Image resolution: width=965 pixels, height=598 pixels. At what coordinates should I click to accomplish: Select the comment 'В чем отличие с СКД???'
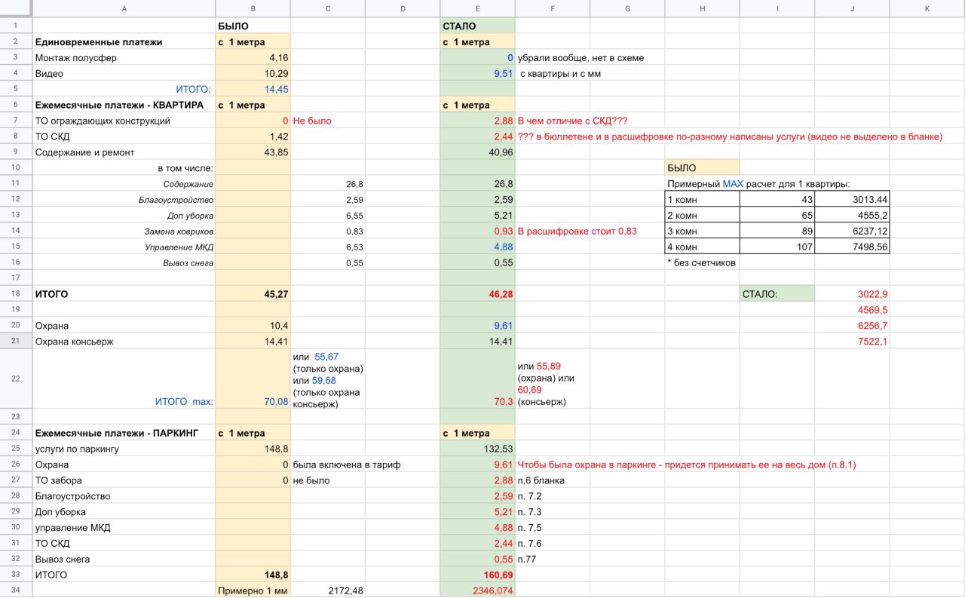573,121
